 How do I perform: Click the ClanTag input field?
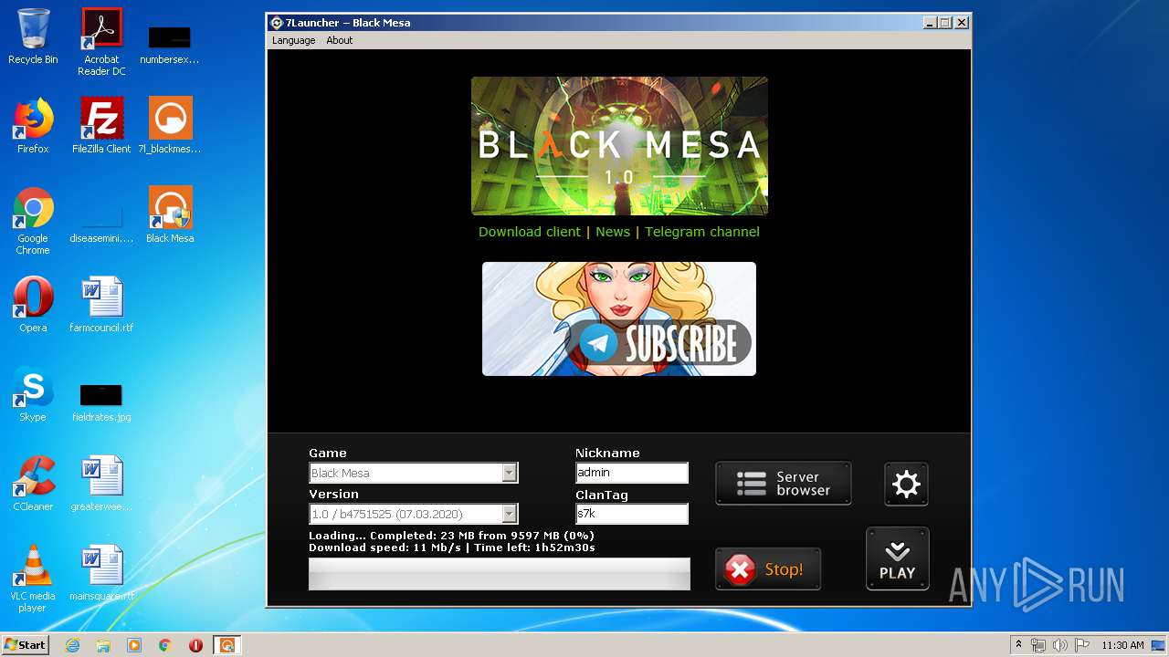click(631, 514)
